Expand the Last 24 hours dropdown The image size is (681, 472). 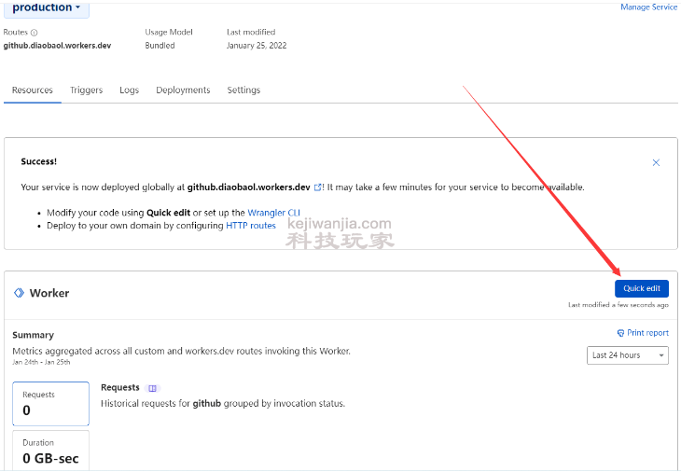tap(628, 355)
